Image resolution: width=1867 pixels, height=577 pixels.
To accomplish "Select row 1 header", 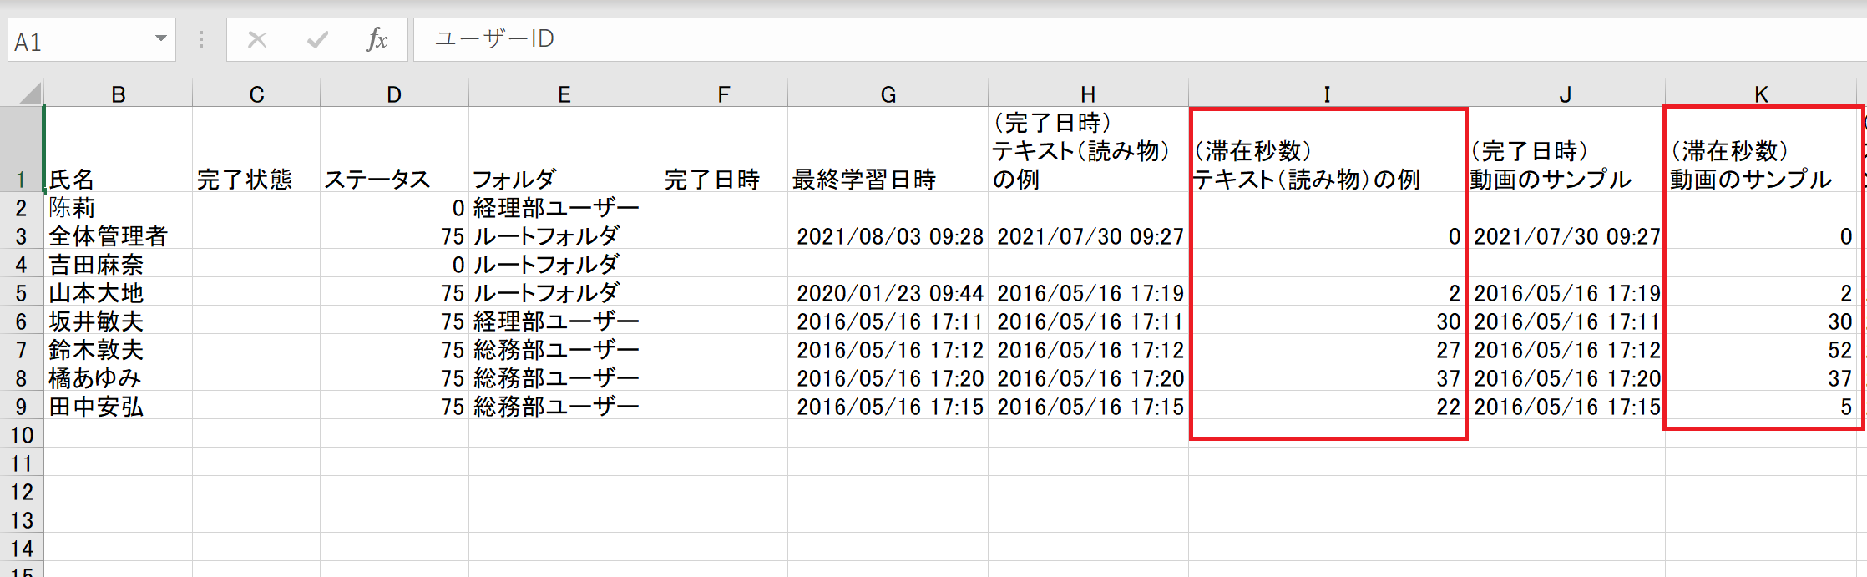I will tap(22, 149).
